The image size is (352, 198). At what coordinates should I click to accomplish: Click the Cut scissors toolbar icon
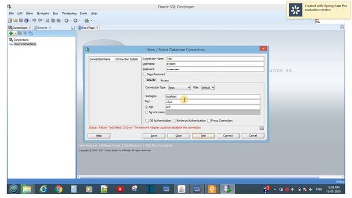coord(48,20)
